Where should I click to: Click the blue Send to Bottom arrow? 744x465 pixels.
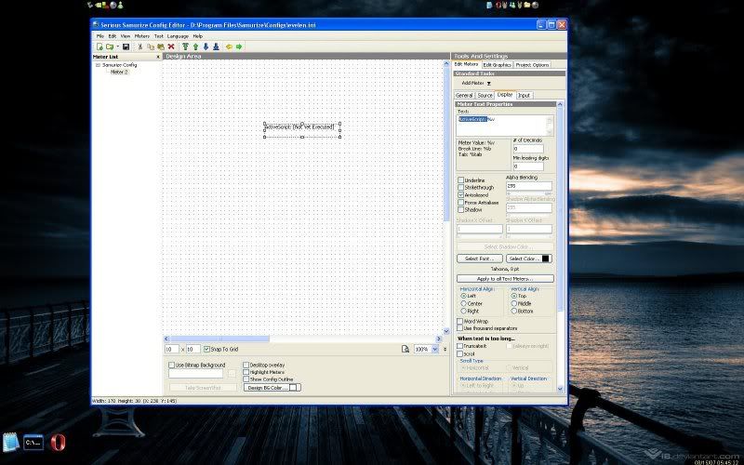pos(216,46)
